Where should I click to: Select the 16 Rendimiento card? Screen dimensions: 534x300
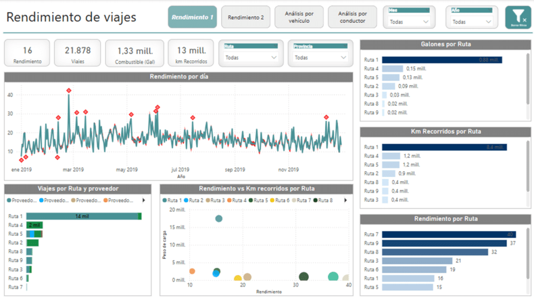27,53
